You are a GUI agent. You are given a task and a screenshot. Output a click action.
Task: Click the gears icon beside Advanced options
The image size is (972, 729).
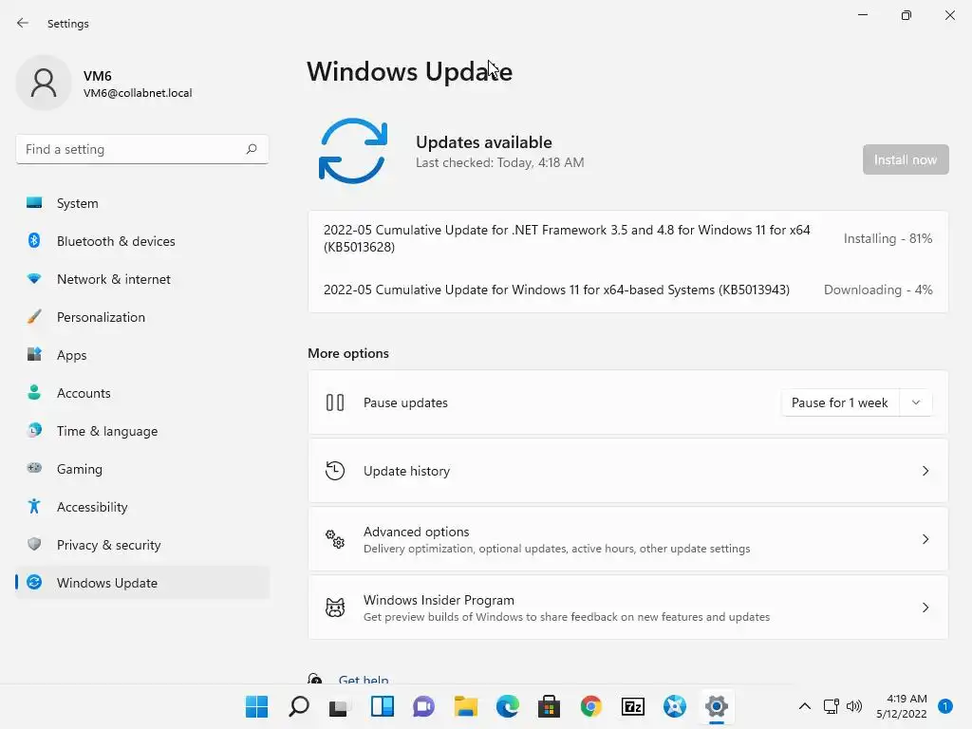coord(335,539)
